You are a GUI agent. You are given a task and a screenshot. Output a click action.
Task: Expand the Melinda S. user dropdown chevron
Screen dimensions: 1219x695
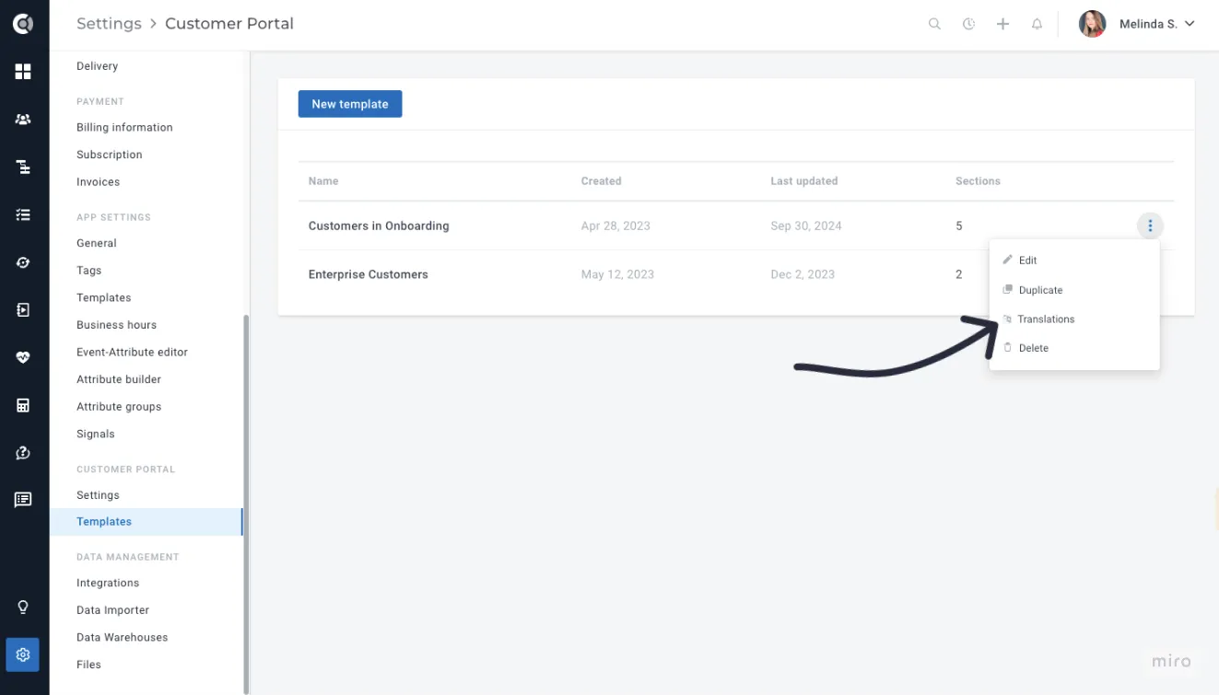(1190, 24)
